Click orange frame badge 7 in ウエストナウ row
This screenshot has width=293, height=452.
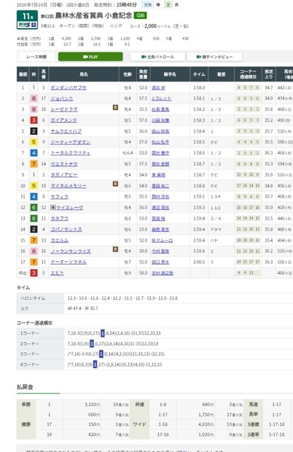[x=34, y=164]
